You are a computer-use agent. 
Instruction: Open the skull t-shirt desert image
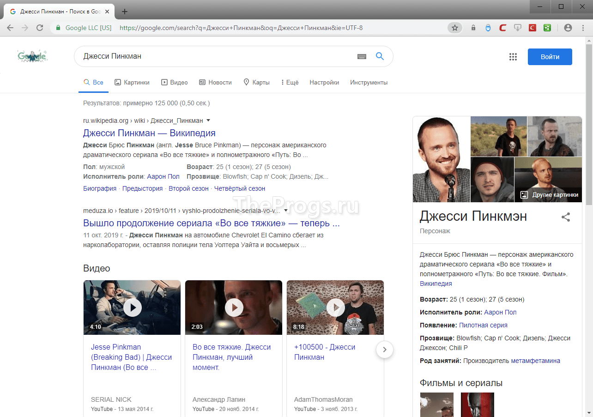[499, 136]
